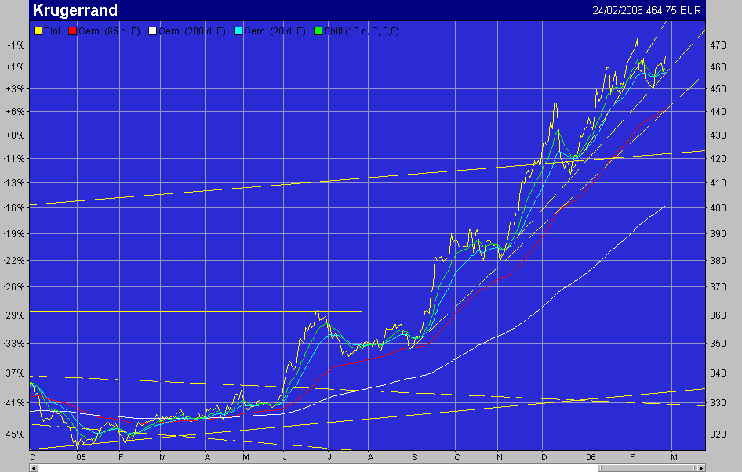Click the 430 price axis label
The image size is (742, 472).
pos(718,135)
